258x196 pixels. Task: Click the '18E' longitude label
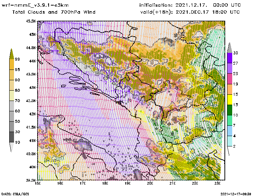pos(105,183)
